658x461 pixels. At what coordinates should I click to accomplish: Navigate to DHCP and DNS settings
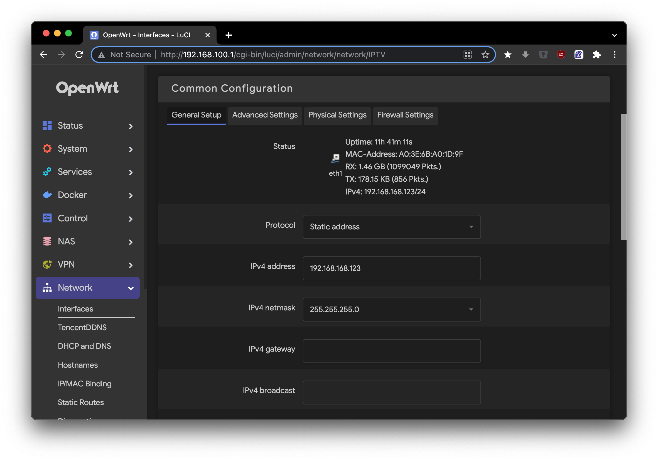click(84, 346)
